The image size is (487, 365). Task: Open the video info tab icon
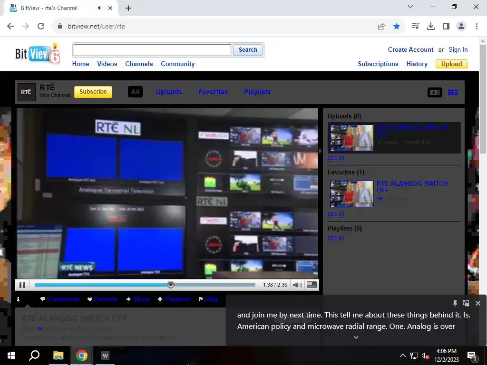point(19,299)
